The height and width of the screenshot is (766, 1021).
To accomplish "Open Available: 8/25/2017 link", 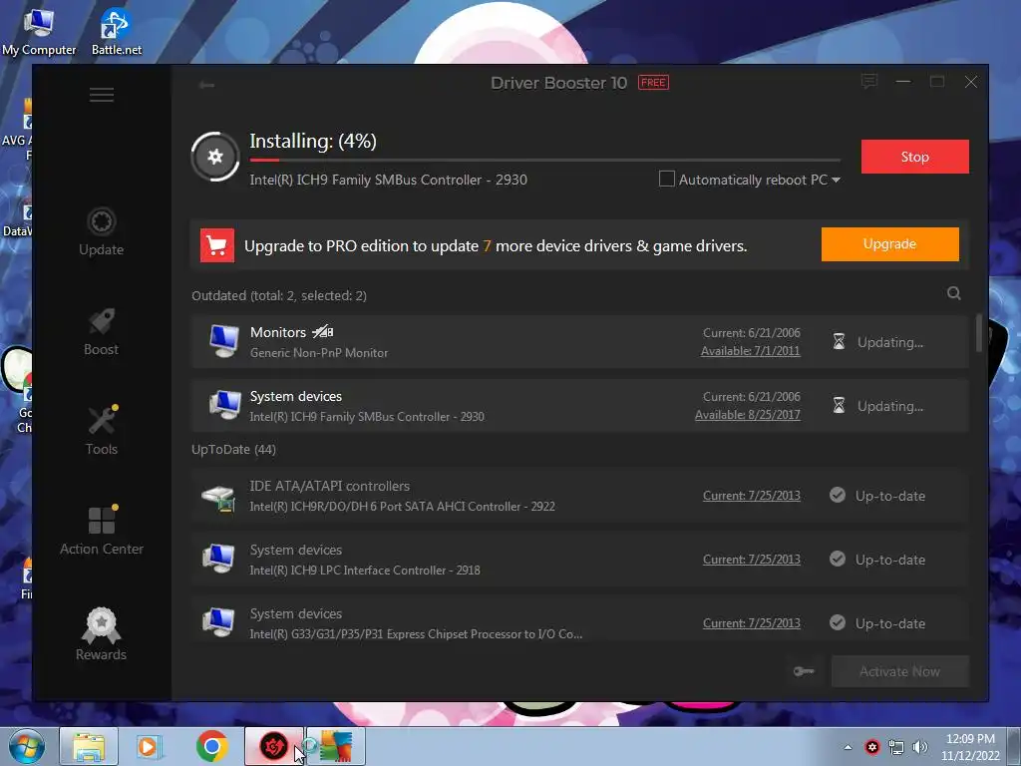I will pyautogui.click(x=748, y=415).
